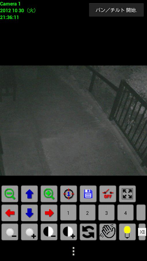Increase contrast with half-circle plus icon
The image size is (147, 261).
point(69,232)
